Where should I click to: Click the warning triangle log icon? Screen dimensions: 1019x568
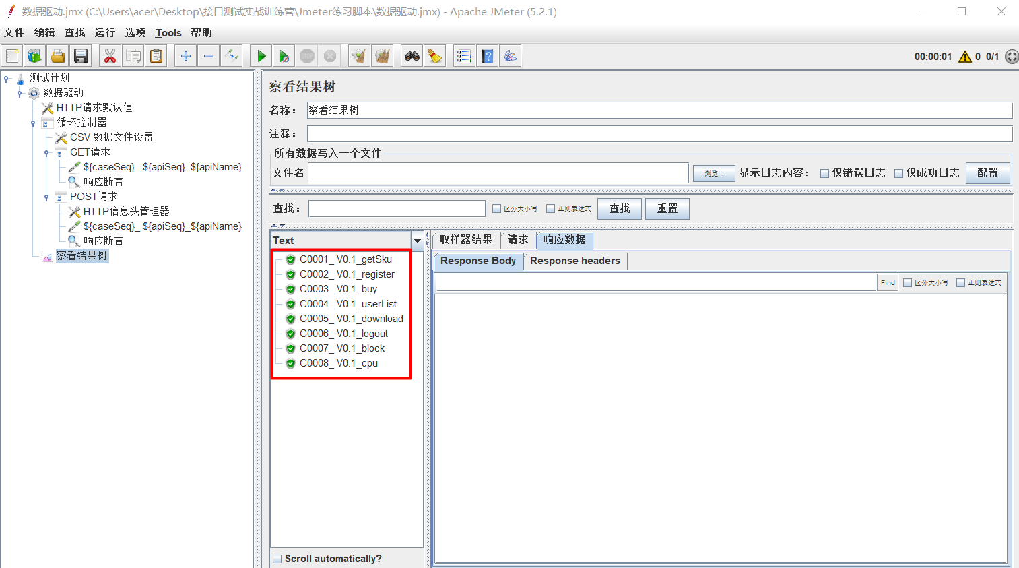[x=965, y=57]
